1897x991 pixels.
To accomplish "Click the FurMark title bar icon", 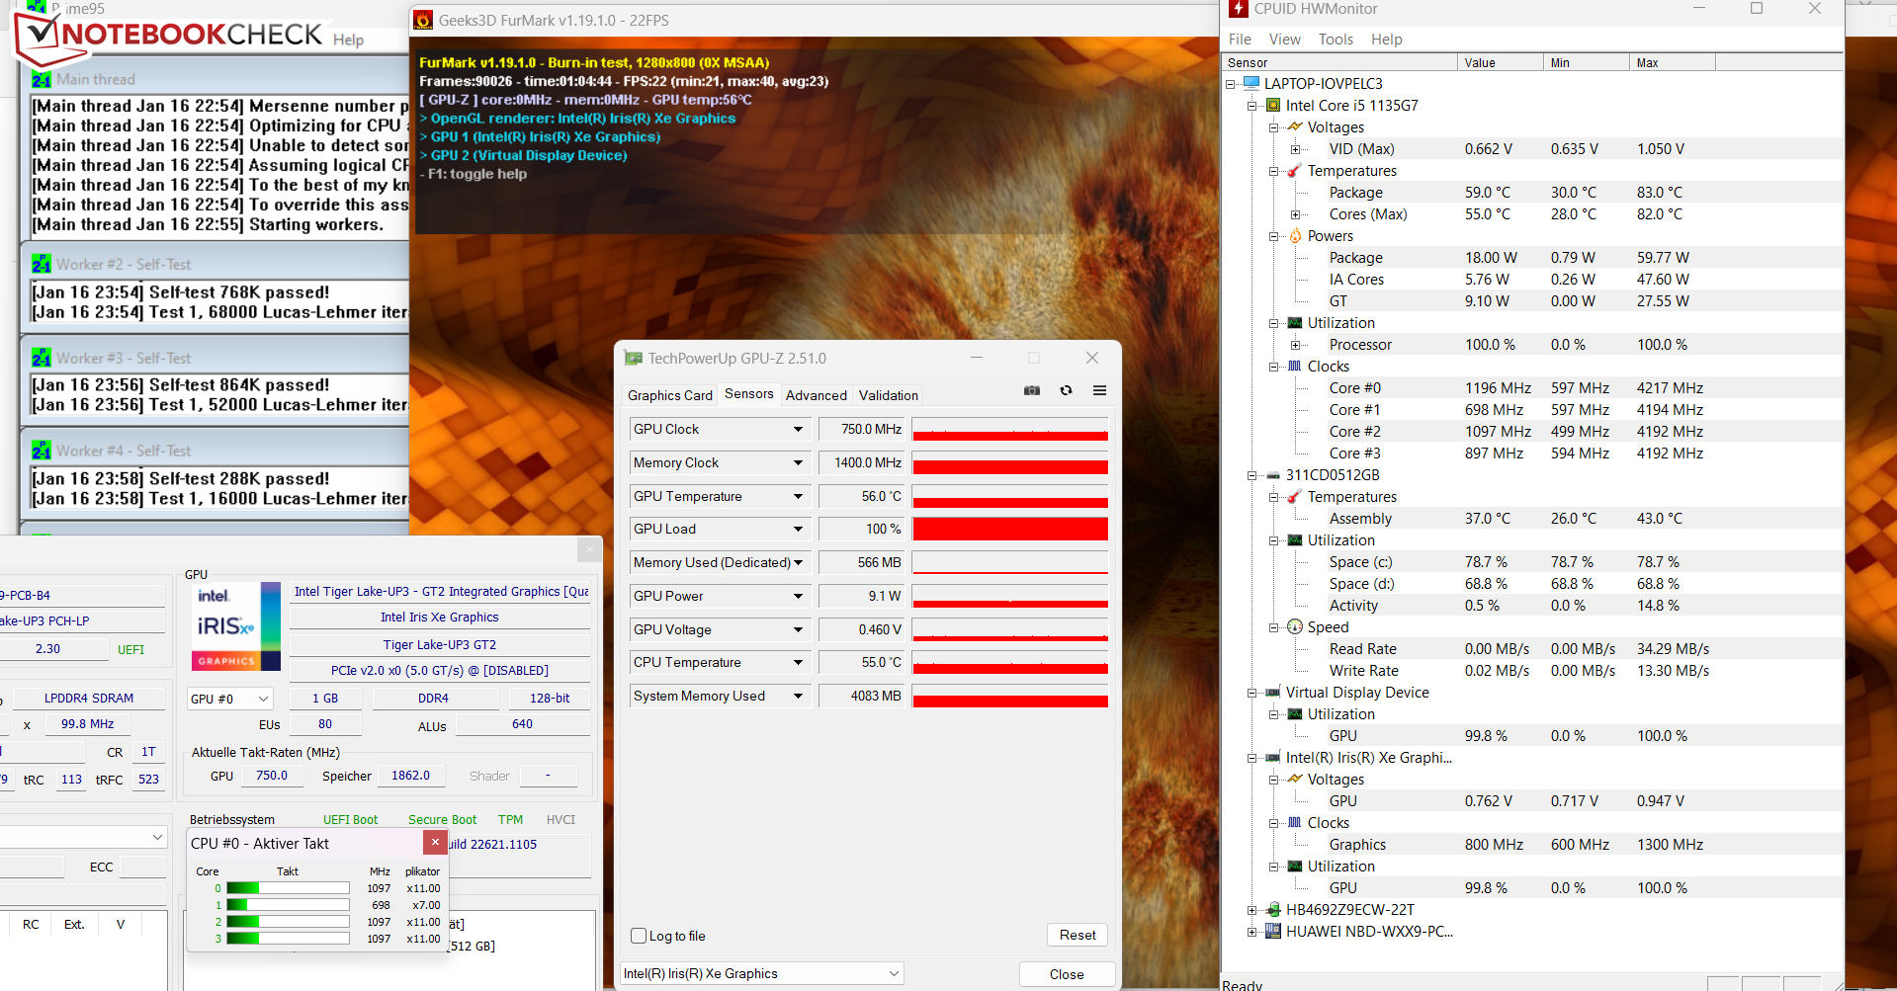I will [423, 20].
